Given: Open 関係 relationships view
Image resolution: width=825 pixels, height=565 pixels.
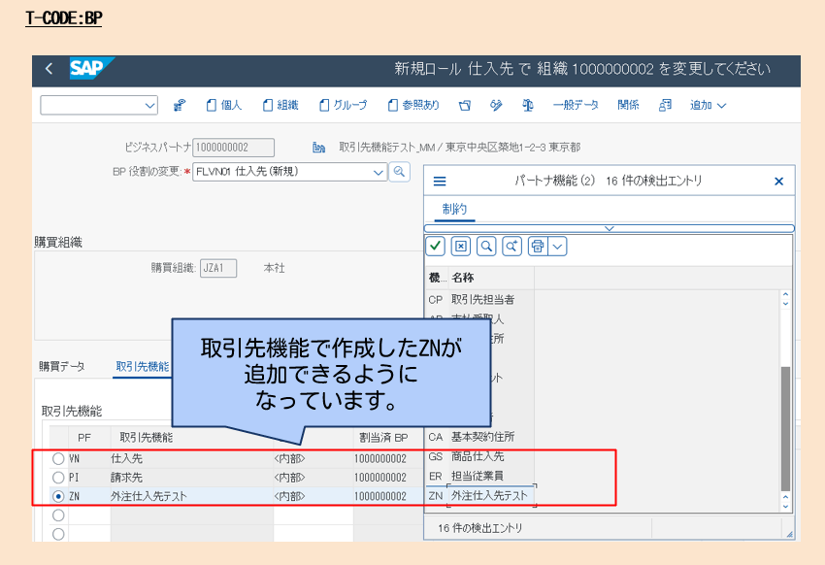Looking at the screenshot, I should [x=628, y=105].
